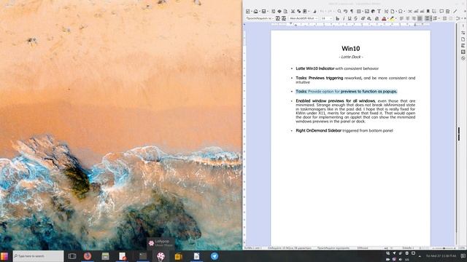
Task: Toggle underline formatting in Writer toolbar
Action: pos(350,18)
